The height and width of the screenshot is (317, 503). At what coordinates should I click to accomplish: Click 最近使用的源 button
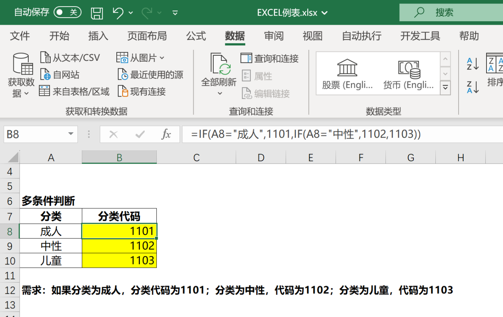151,75
